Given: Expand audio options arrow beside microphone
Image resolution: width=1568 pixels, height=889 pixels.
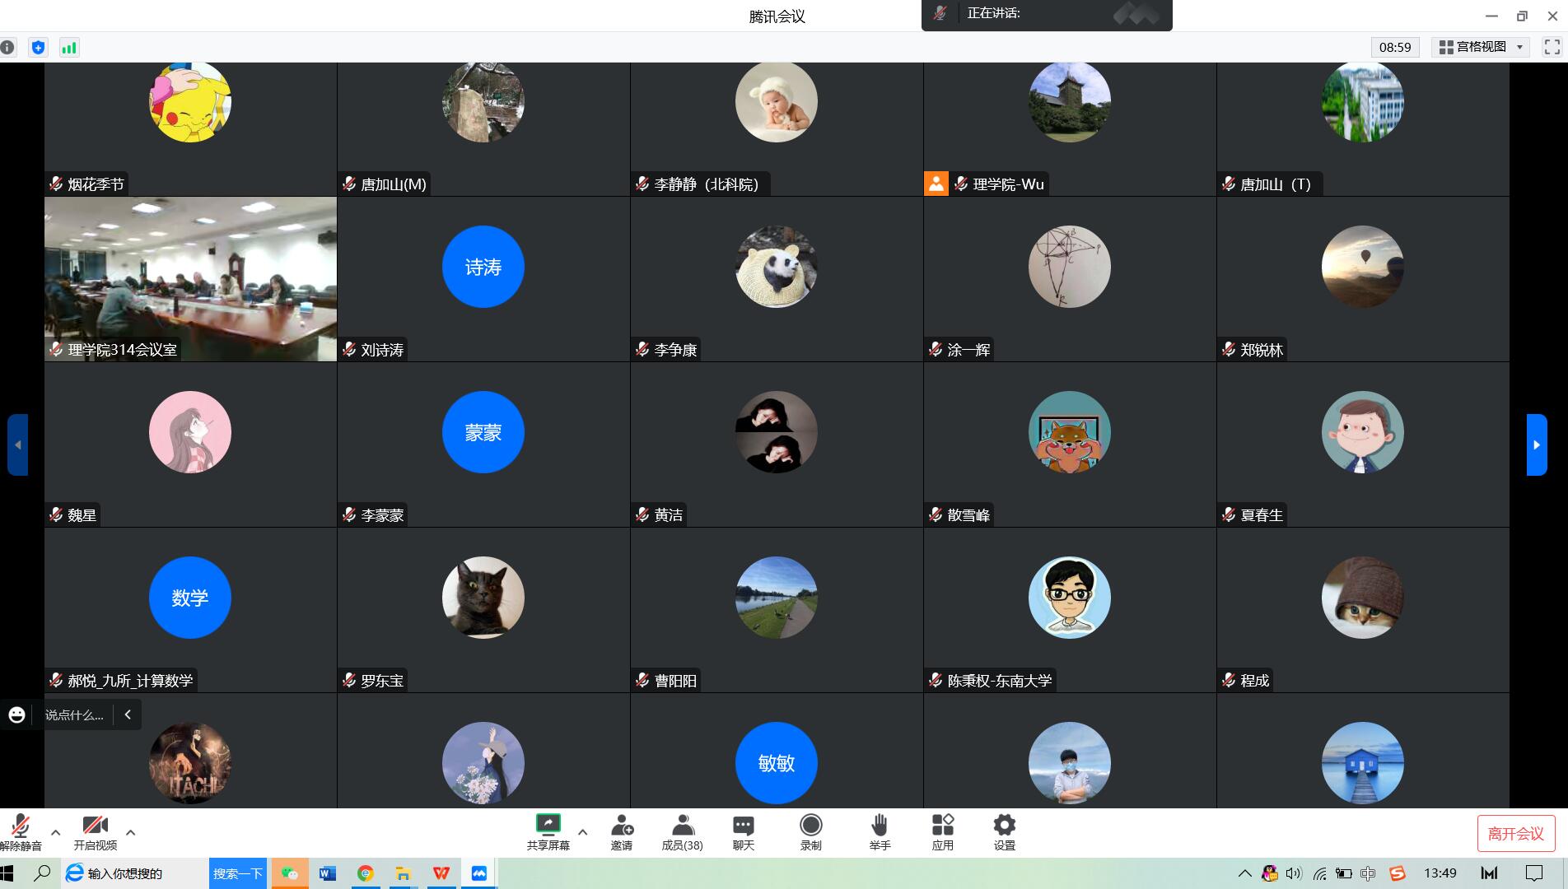Looking at the screenshot, I should pyautogui.click(x=55, y=832).
